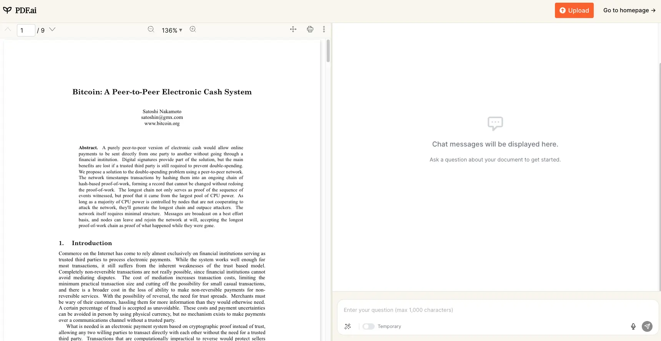Viewport: 661px width, 341px height.
Task: Click the PDF.ai logo icon
Action: tap(7, 10)
